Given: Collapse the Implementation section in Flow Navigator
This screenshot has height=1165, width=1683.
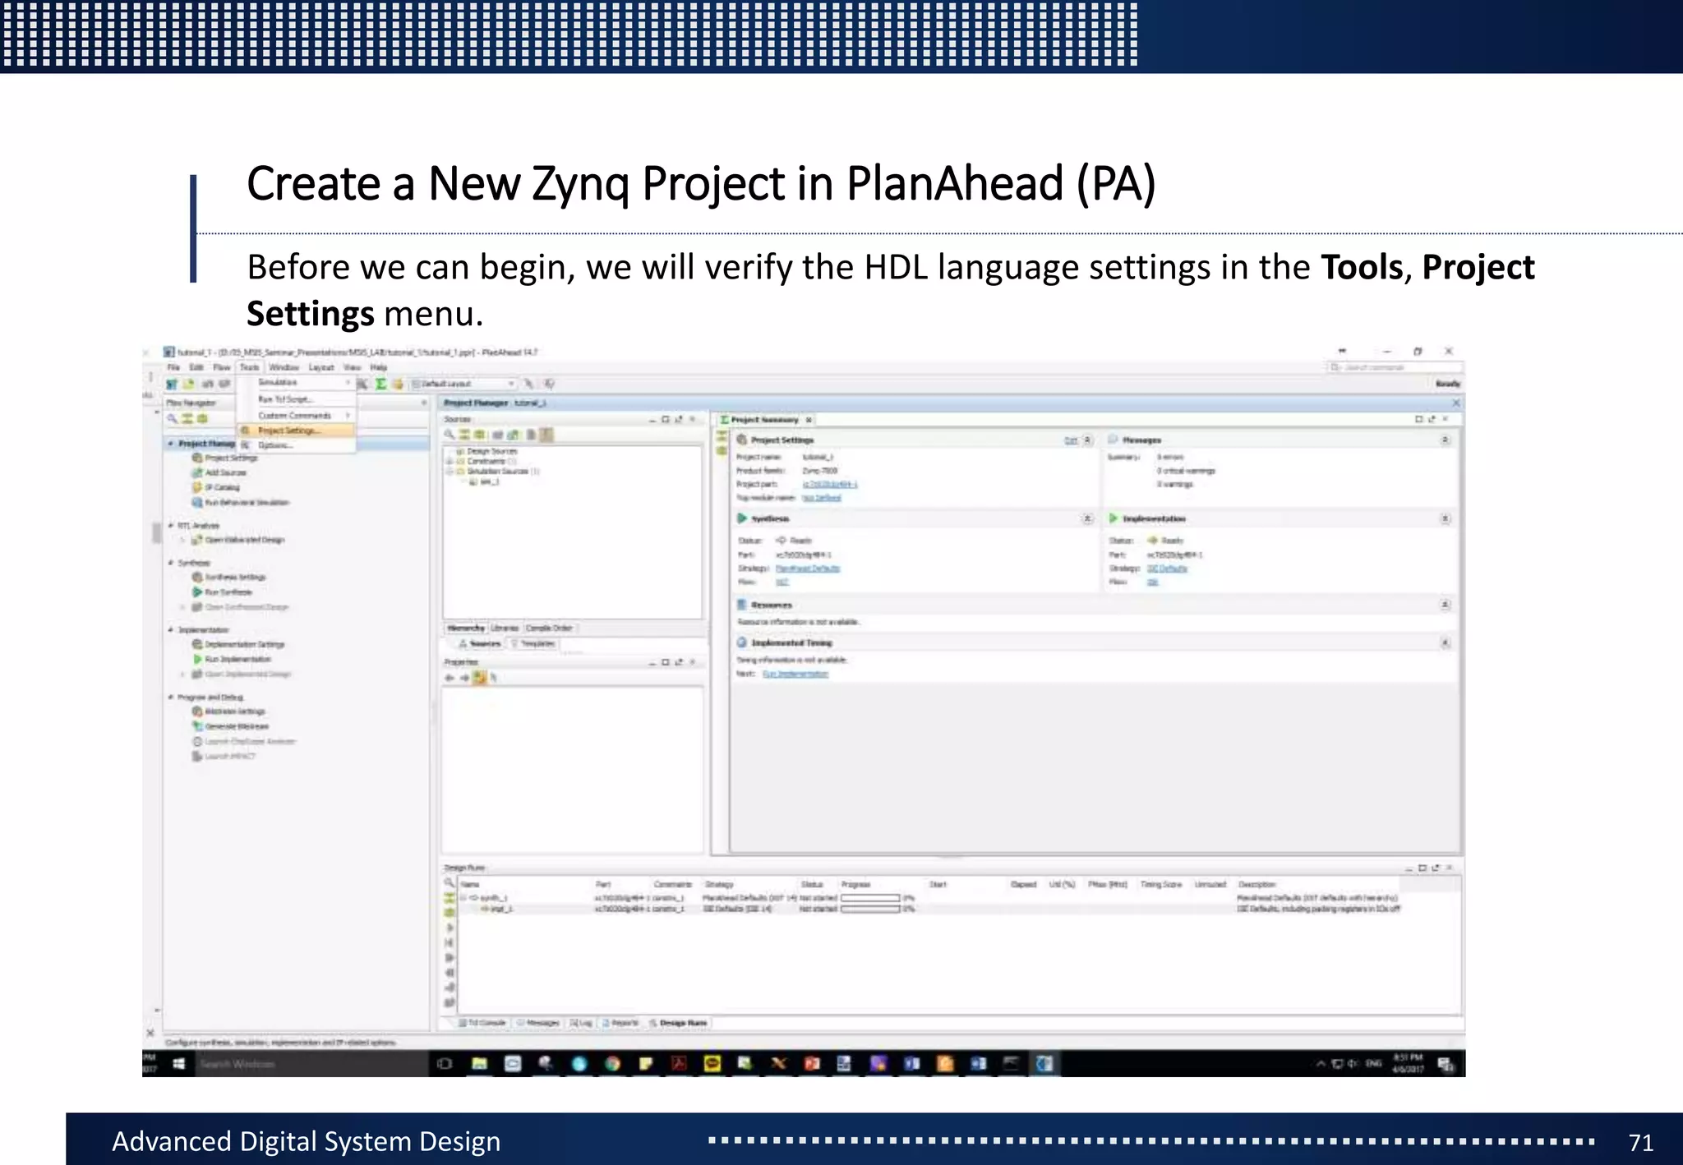Looking at the screenshot, I should click(x=171, y=630).
